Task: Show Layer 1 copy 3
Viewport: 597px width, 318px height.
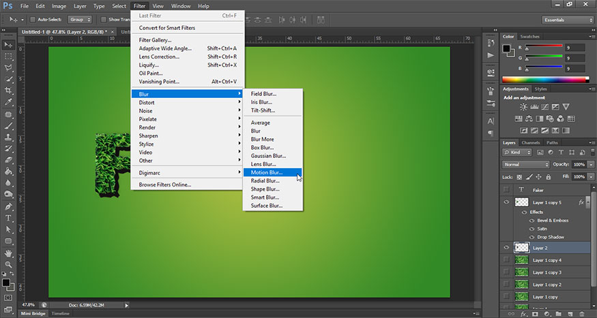Action: coord(506,272)
